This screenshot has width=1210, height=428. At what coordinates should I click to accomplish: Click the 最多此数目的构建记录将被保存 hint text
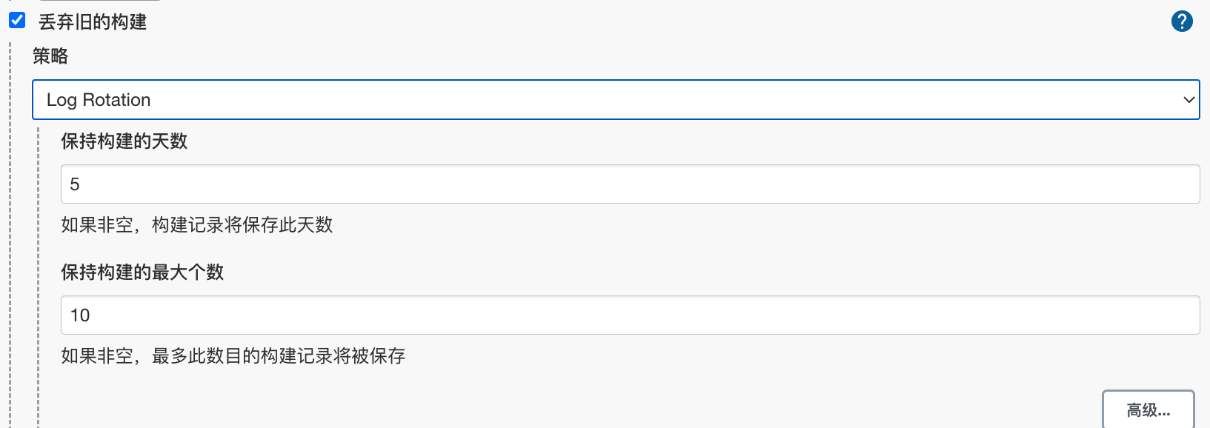point(279,356)
